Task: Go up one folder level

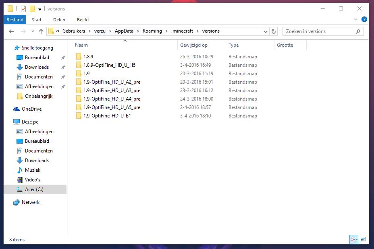Action: tap(41, 31)
